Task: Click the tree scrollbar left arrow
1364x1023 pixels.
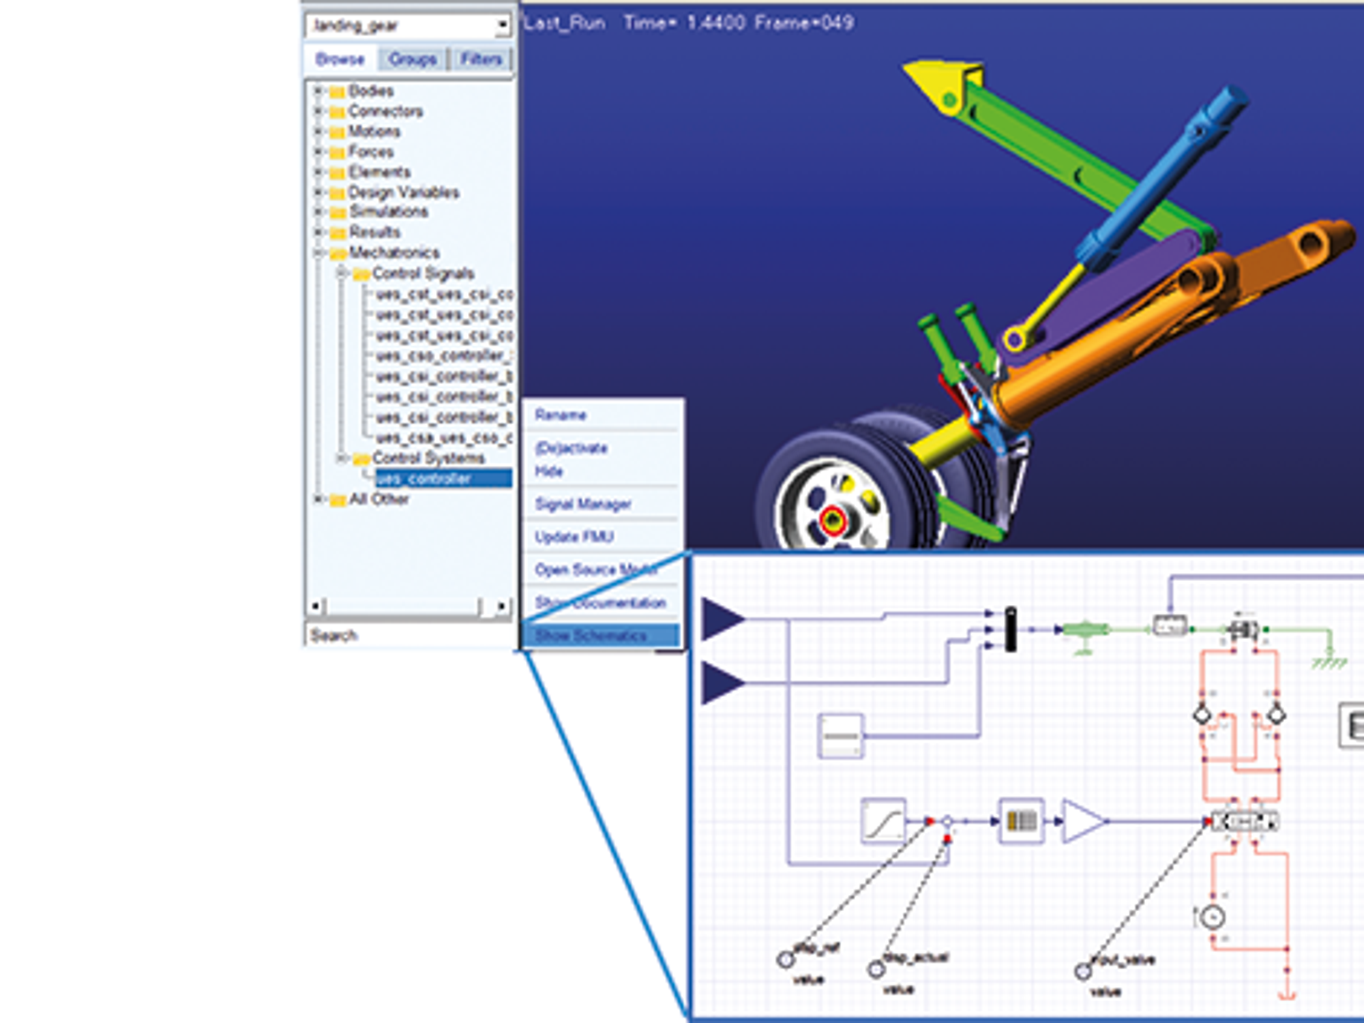Action: [x=315, y=606]
